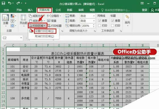This screenshot has height=109, width=159.
Task: Click the Save icon in title bar
Action: (3, 3)
